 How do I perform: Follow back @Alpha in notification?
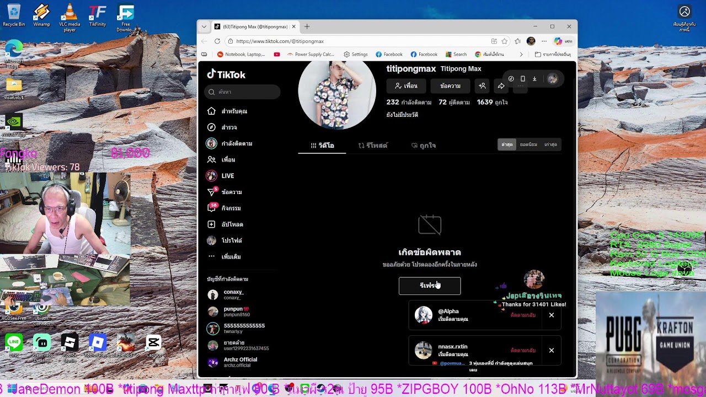[x=523, y=315]
